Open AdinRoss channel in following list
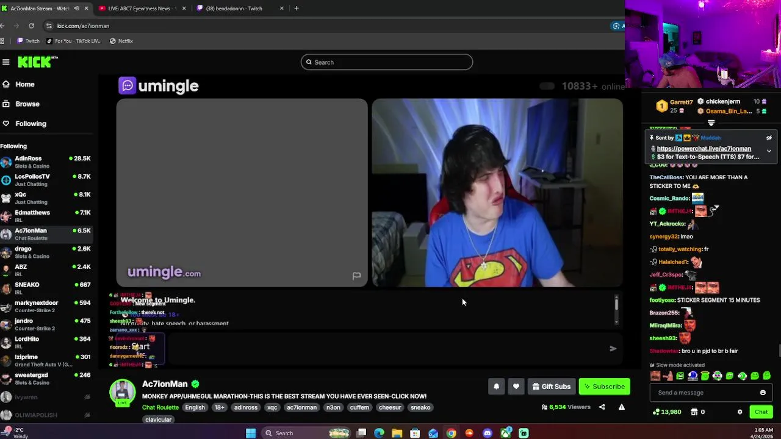Screen dimensions: 781x439 [x=46, y=162]
